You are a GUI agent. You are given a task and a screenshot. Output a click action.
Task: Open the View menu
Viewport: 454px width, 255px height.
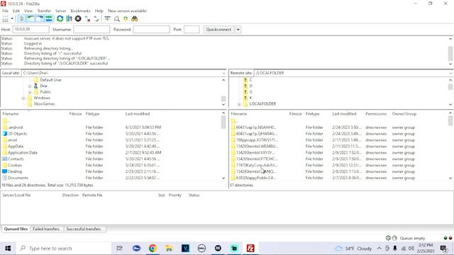point(28,11)
